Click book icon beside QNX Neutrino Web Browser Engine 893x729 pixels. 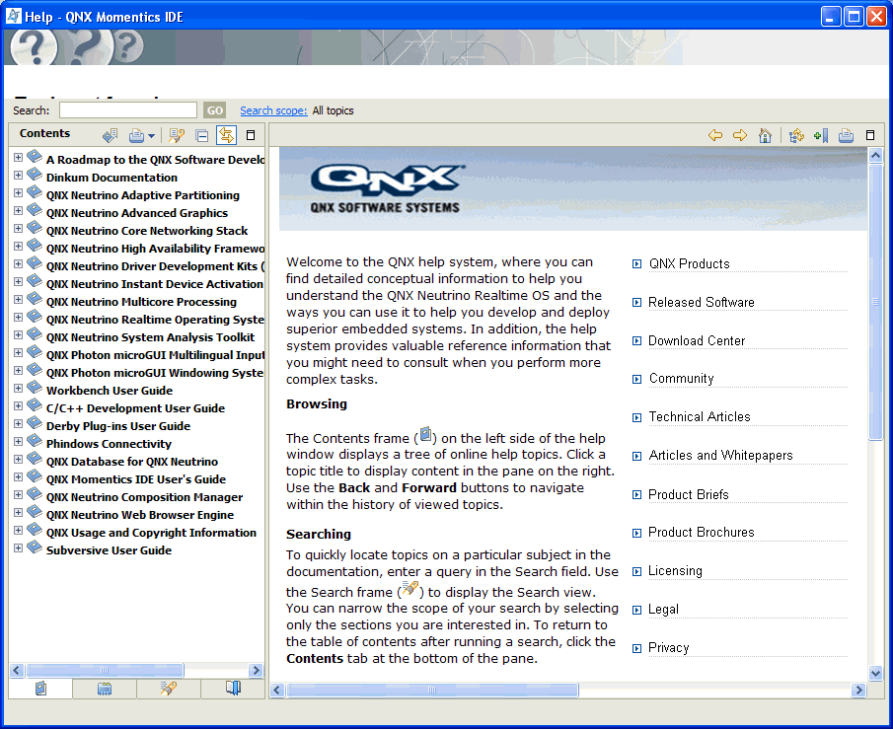point(35,511)
